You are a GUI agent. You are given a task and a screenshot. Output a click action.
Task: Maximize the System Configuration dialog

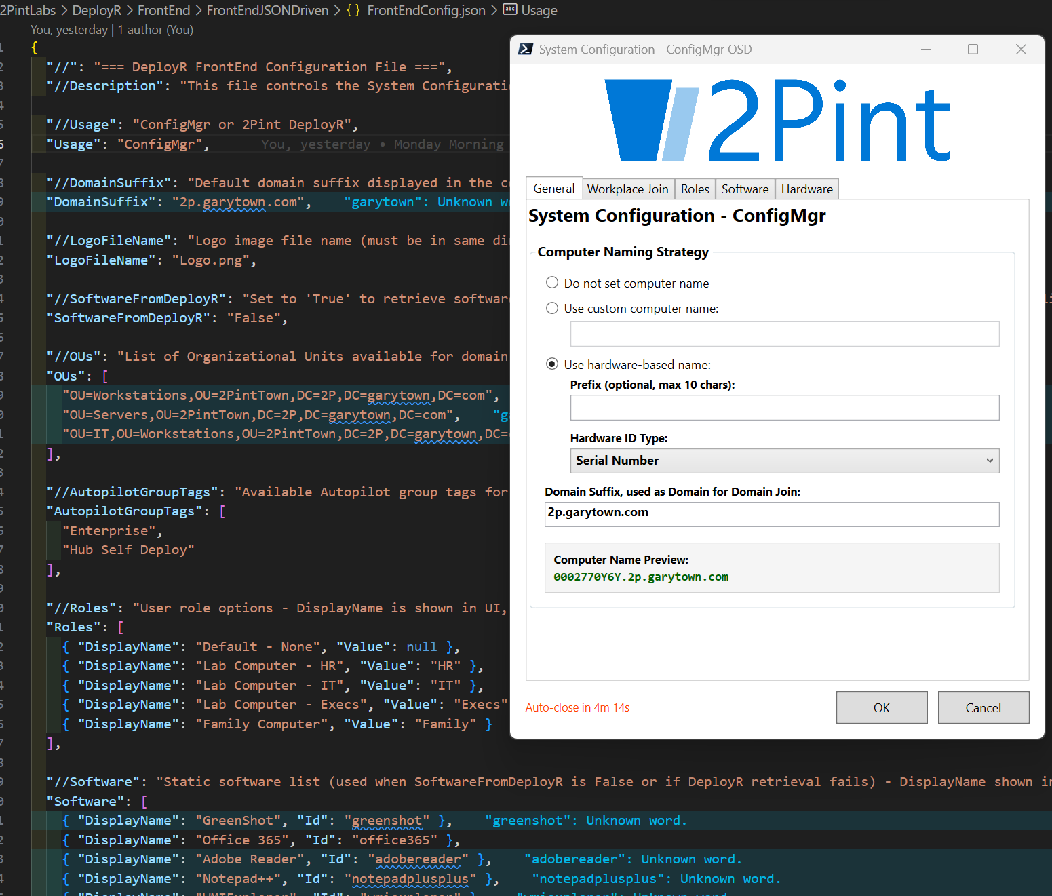click(x=973, y=50)
